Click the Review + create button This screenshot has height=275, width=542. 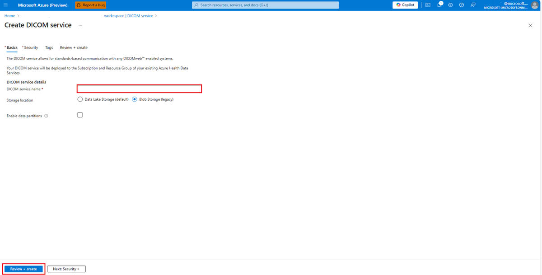[23, 269]
